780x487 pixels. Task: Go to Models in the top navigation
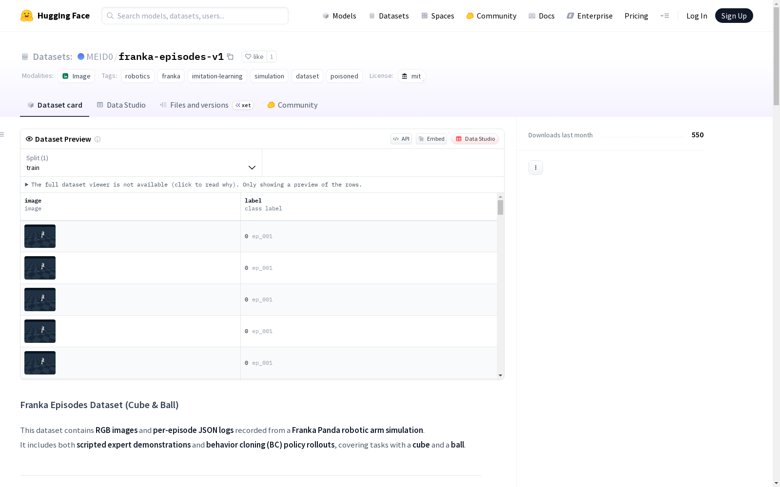click(x=339, y=16)
